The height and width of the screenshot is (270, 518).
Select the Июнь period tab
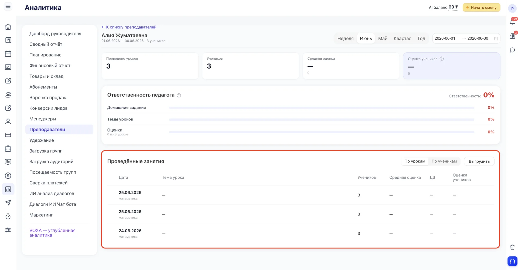click(366, 38)
